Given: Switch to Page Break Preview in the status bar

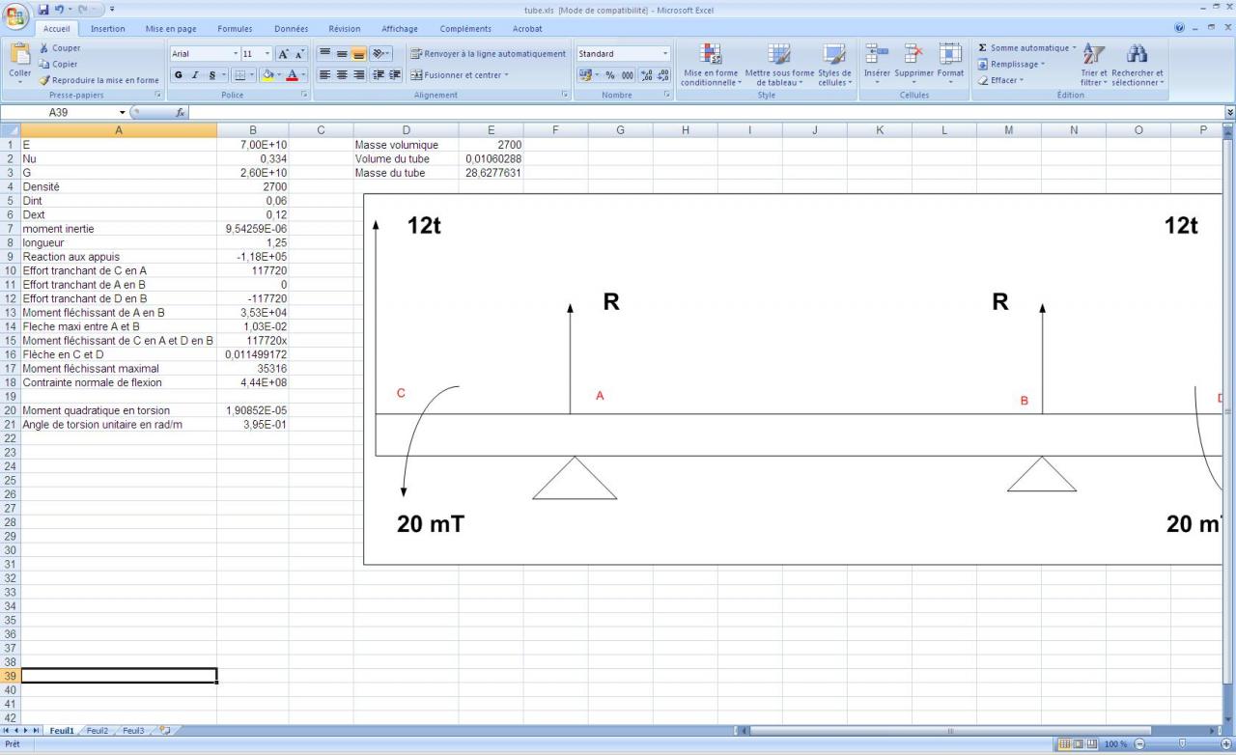Looking at the screenshot, I should pos(1093,744).
